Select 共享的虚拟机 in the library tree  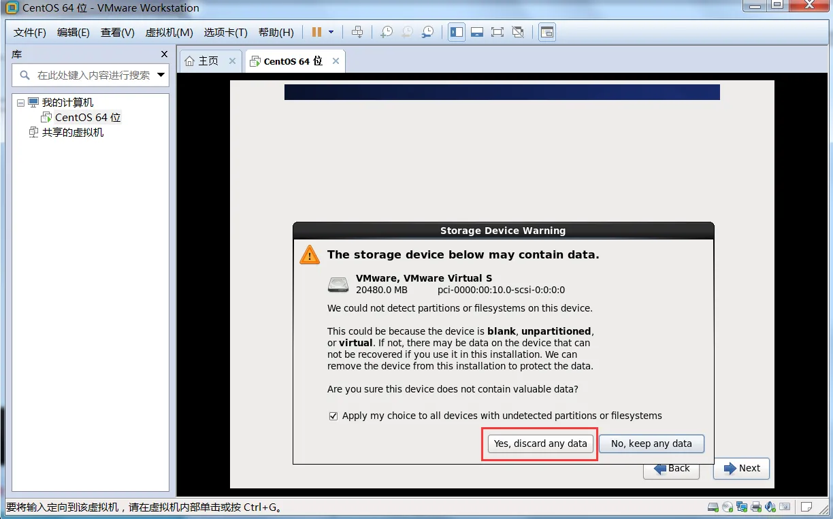(73, 133)
